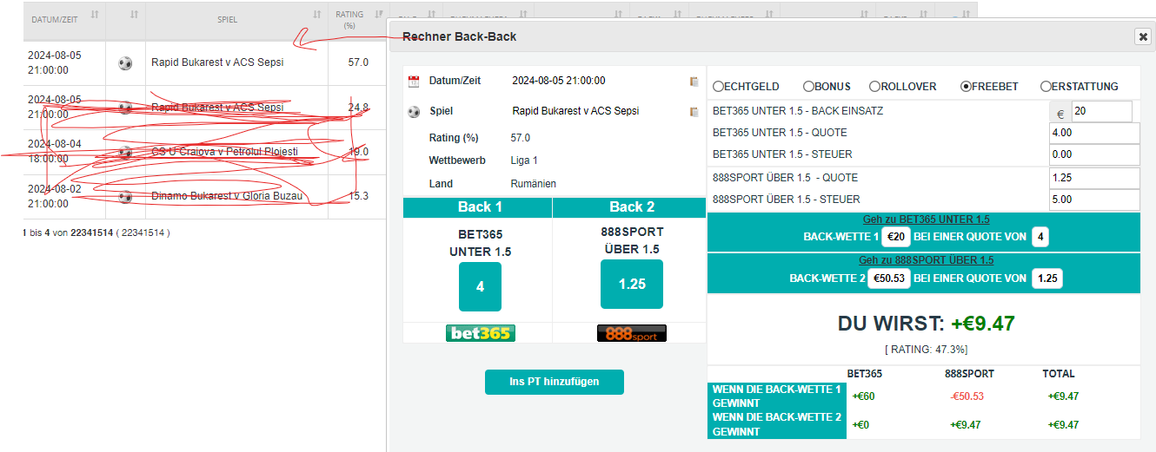Click the 57.0 rating cell
Viewport: 1156px width, 452px height.
(x=358, y=62)
